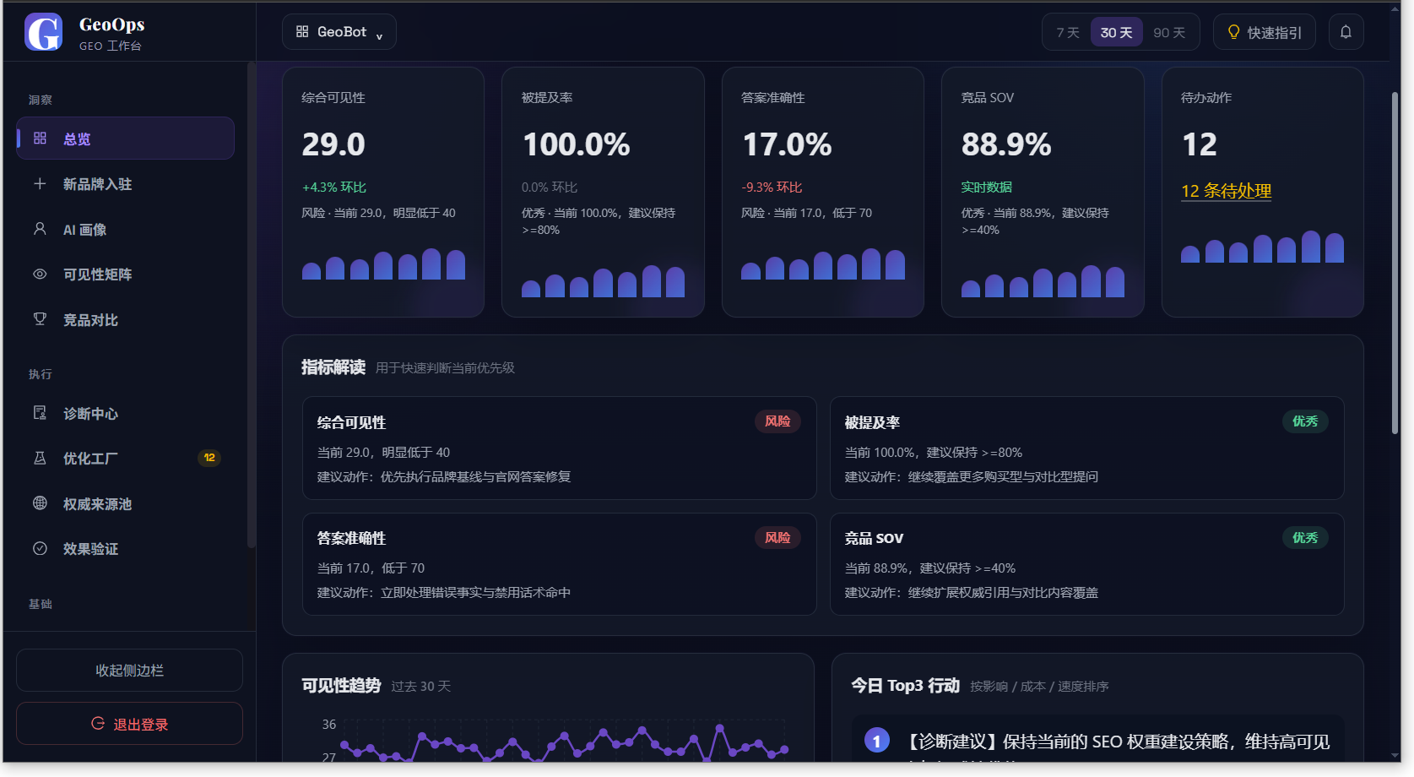Click the 实时数据 label
The width and height of the screenshot is (1414, 777).
point(986,187)
